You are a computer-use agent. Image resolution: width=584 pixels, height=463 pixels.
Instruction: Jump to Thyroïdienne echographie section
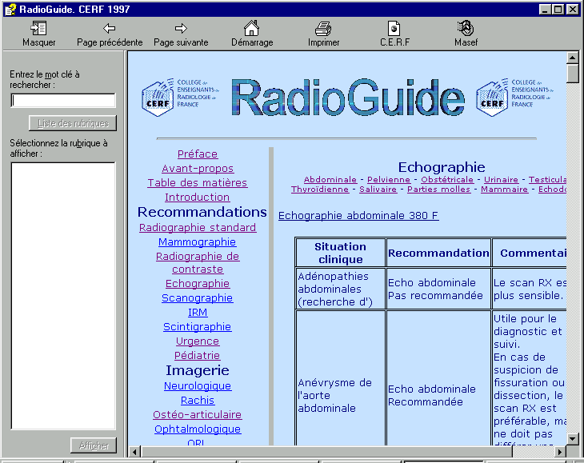tap(319, 190)
